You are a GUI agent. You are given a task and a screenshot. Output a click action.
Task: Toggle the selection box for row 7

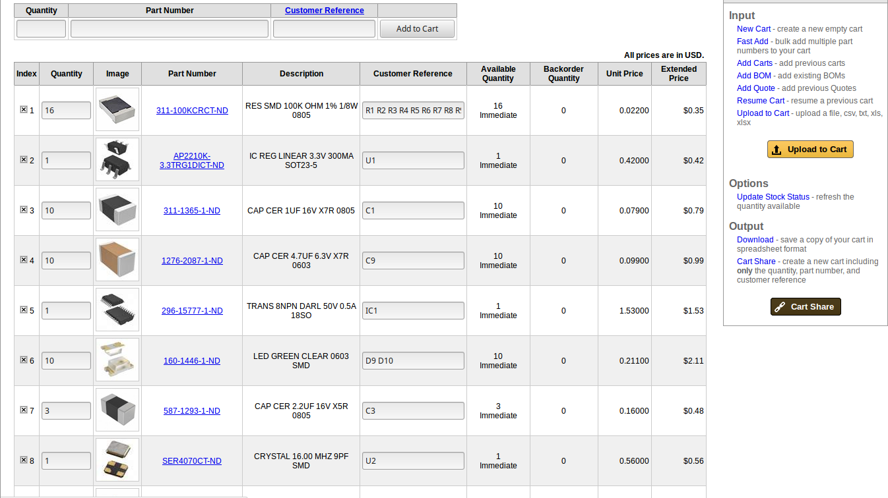[23, 410]
